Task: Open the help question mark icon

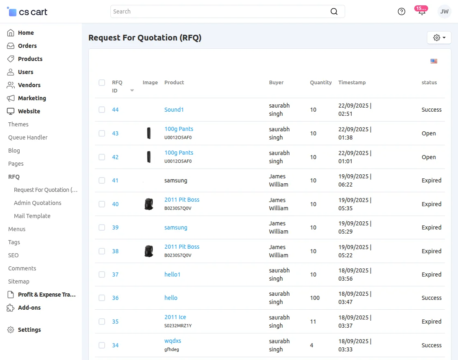Action: tap(401, 11)
